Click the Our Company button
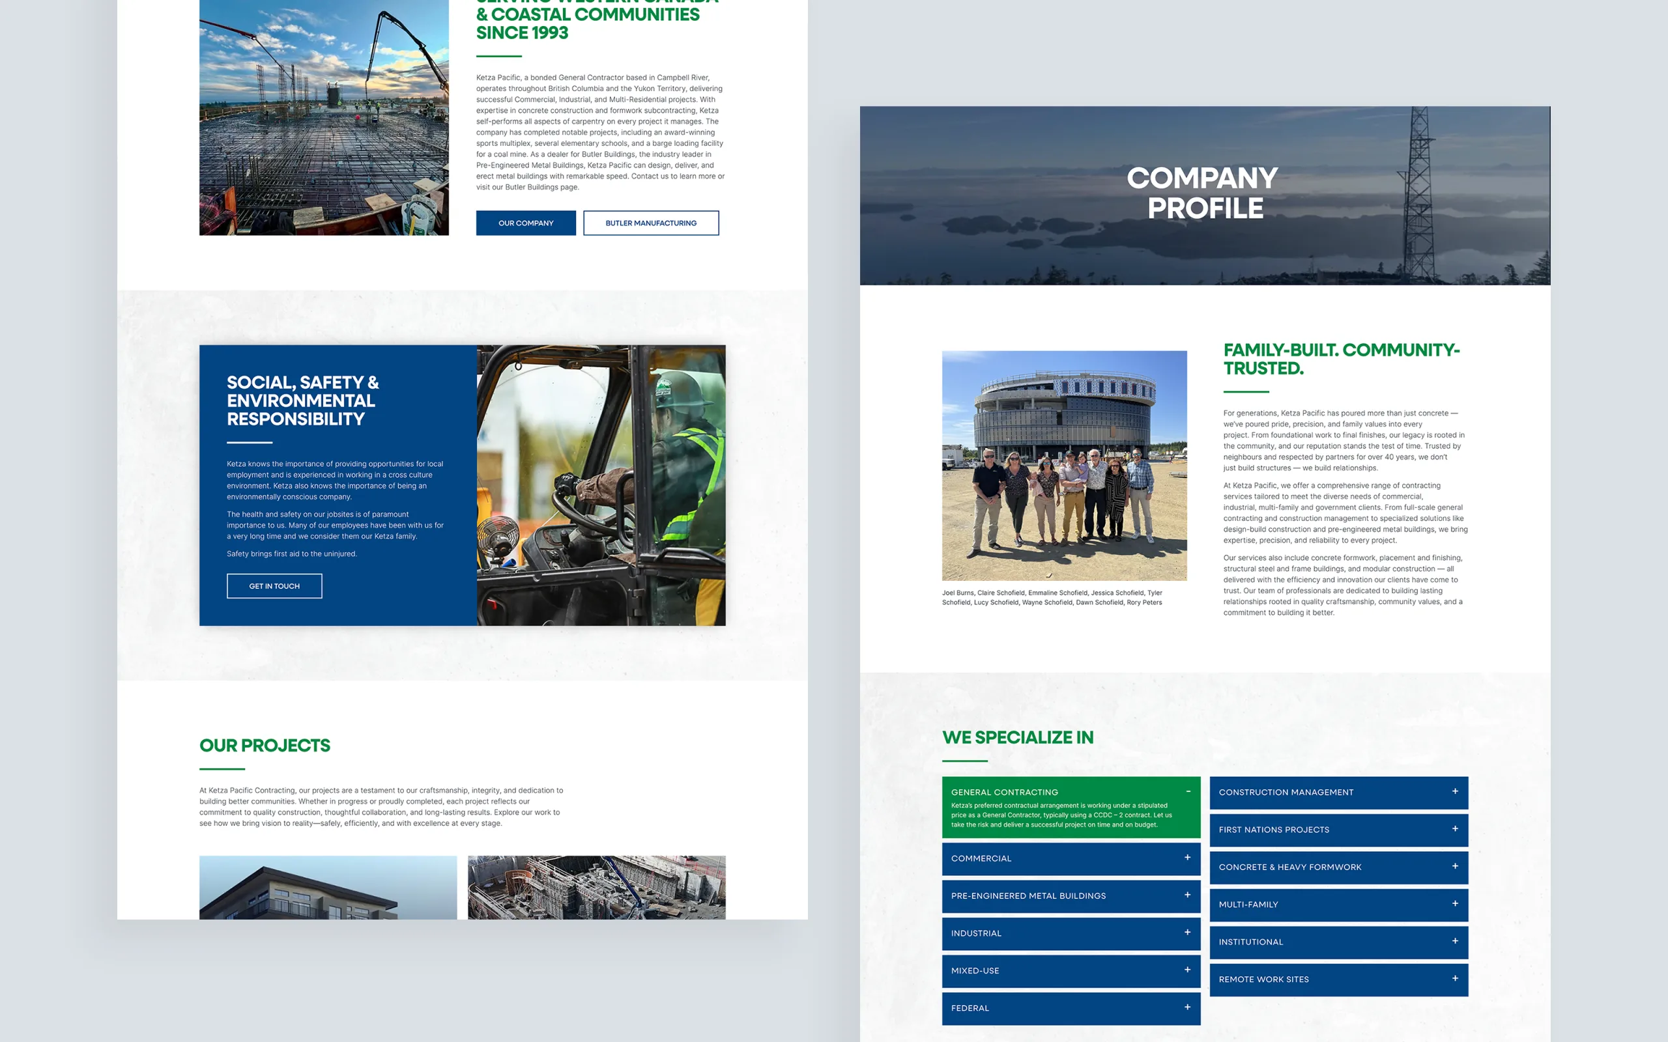The image size is (1668, 1042). point(525,223)
